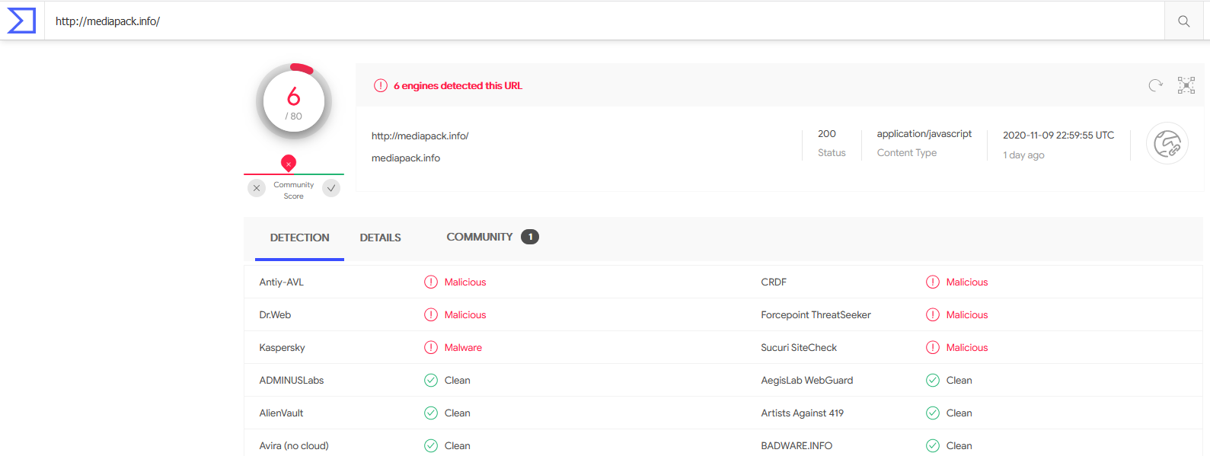Click the VirusTotal logo icon
The image size is (1210, 456).
tap(21, 21)
